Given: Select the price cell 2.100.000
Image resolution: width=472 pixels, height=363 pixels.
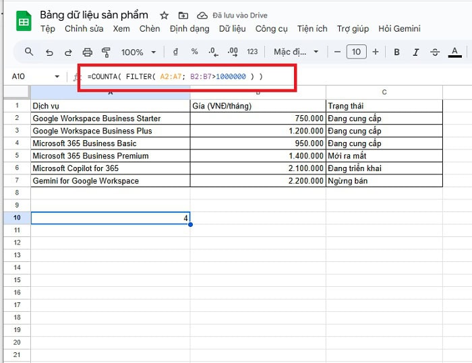Looking at the screenshot, I should 258,168.
